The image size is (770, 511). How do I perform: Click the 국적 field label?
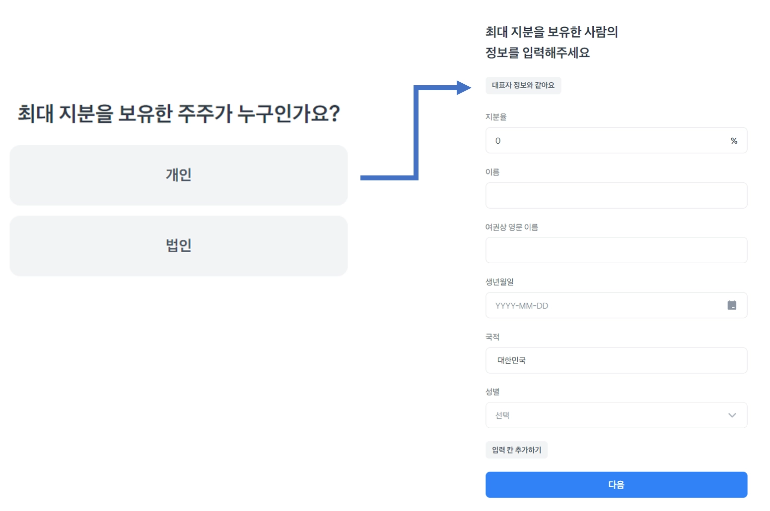pyautogui.click(x=492, y=337)
